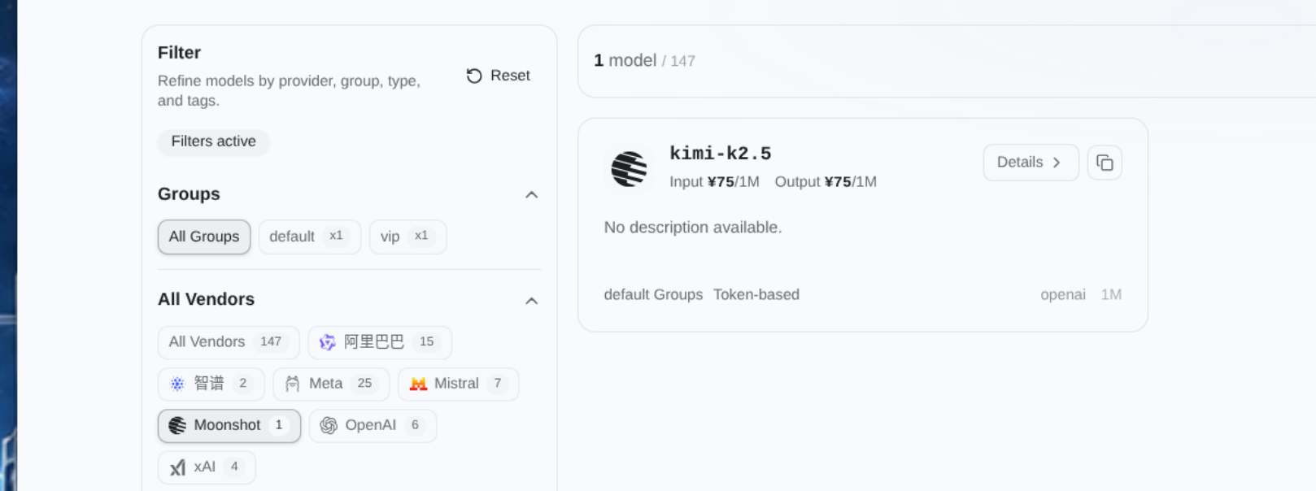Collapse the Groups section chevron
This screenshot has width=1316, height=491.
pos(531,194)
